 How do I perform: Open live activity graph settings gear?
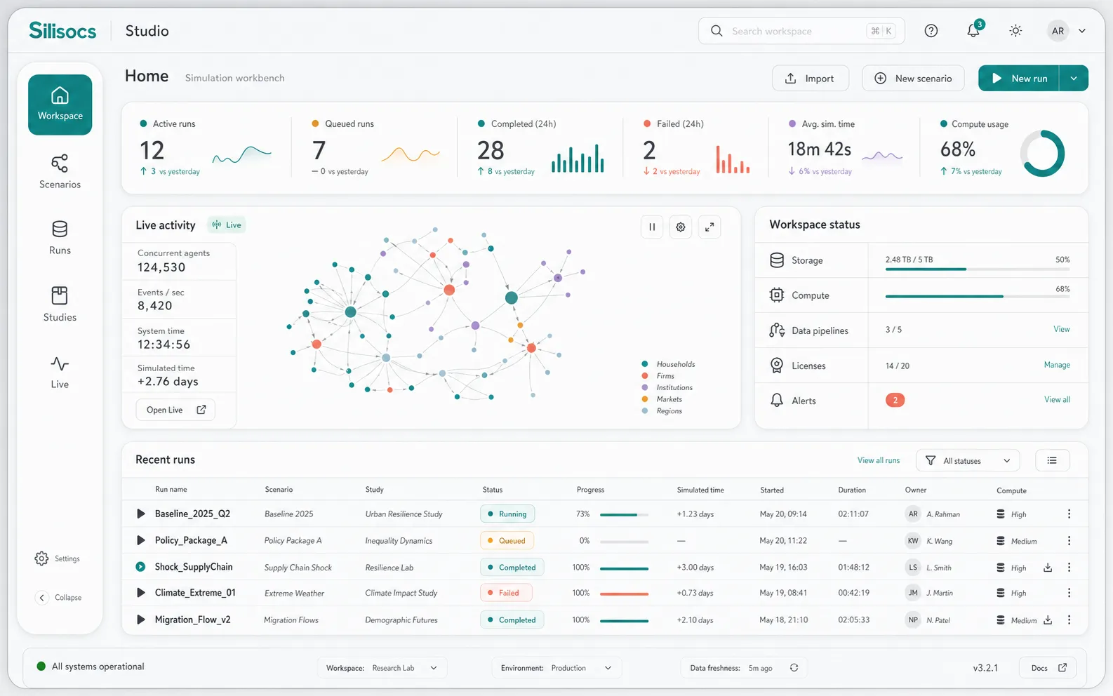pyautogui.click(x=681, y=227)
